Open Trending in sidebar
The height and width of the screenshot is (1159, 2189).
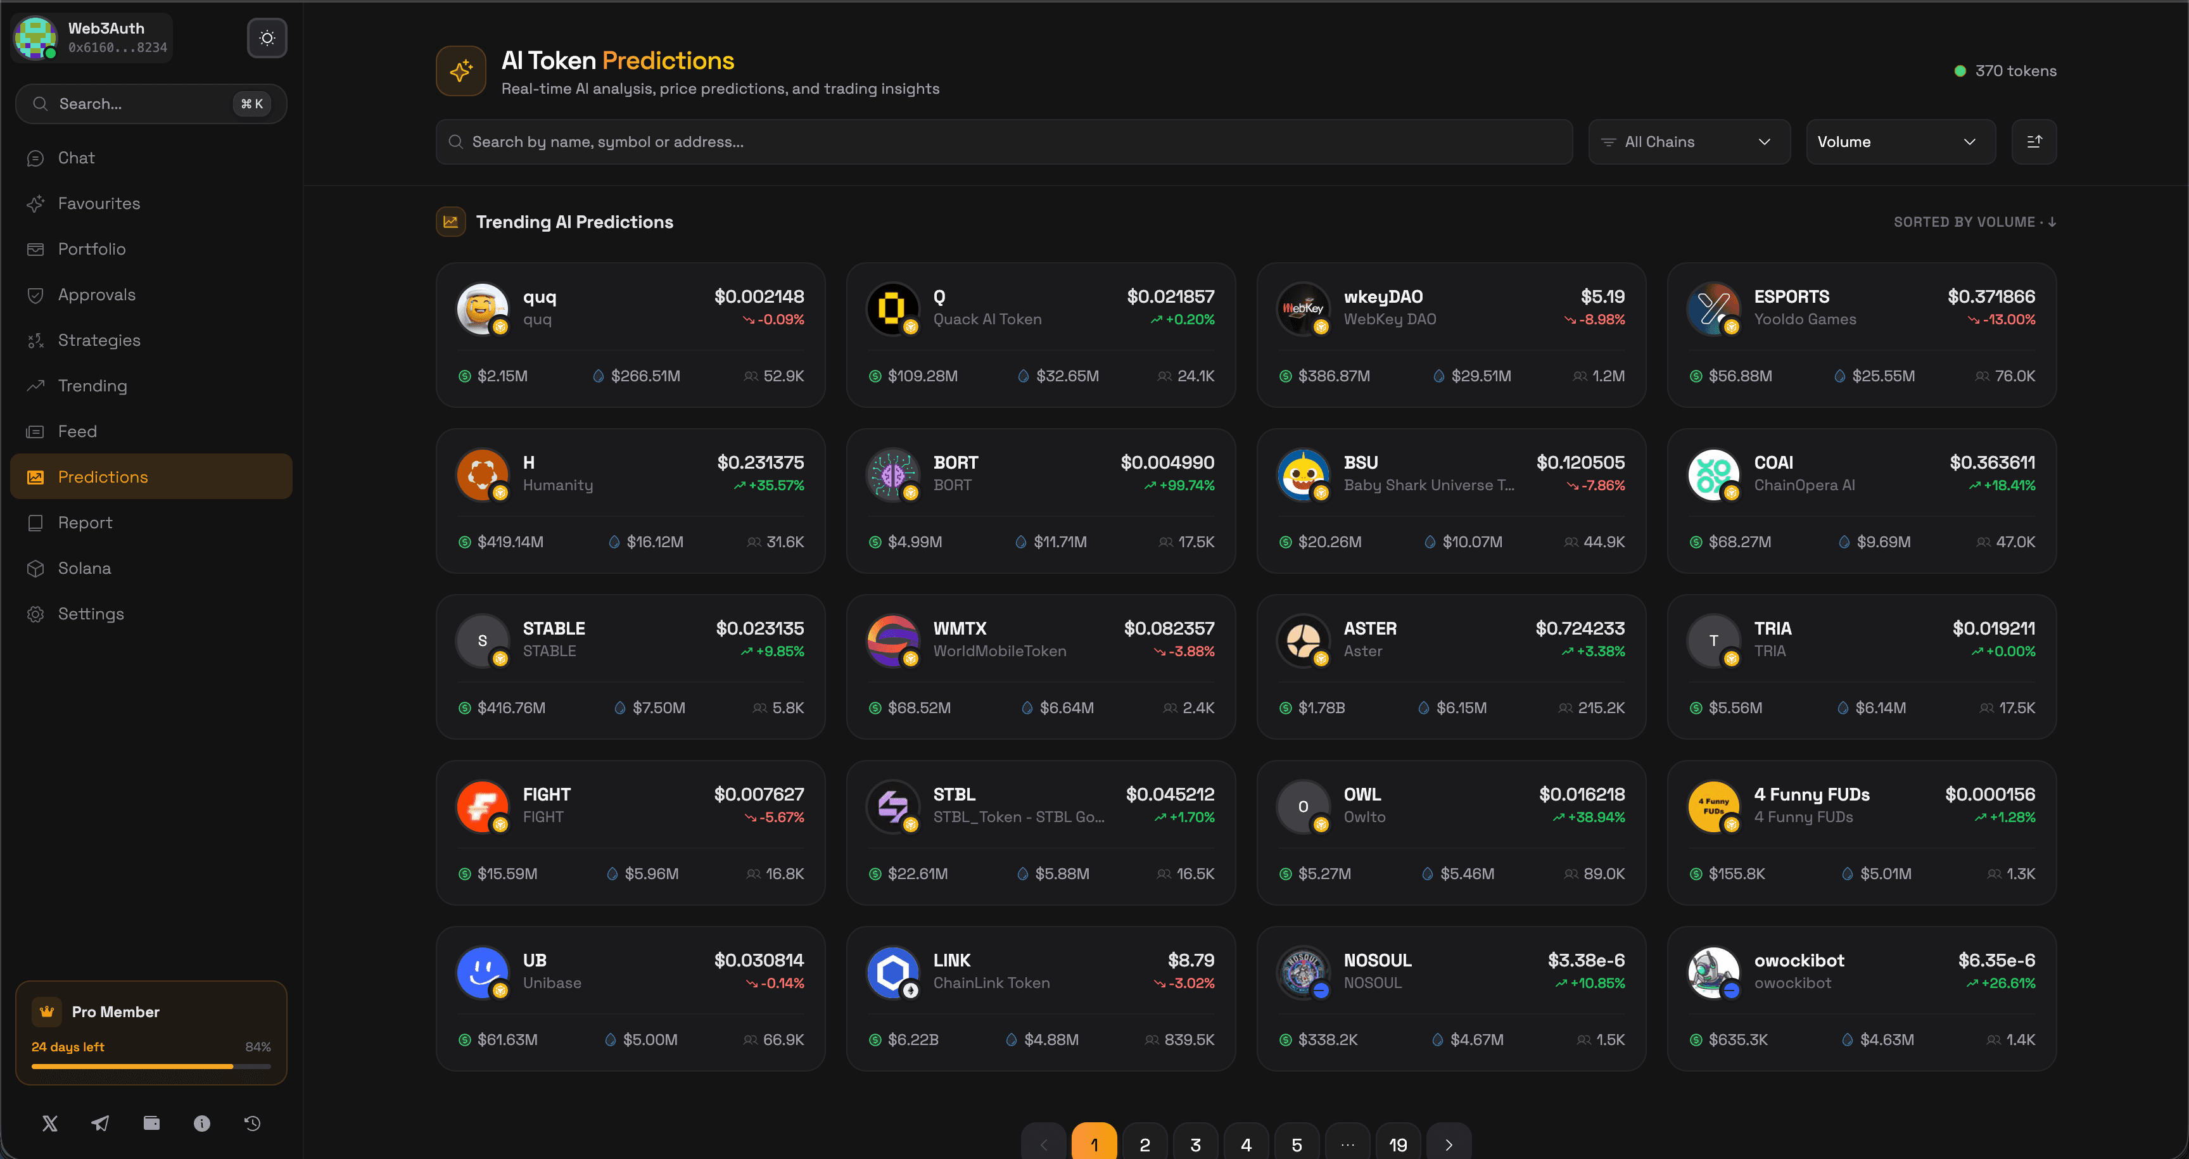coord(151,386)
